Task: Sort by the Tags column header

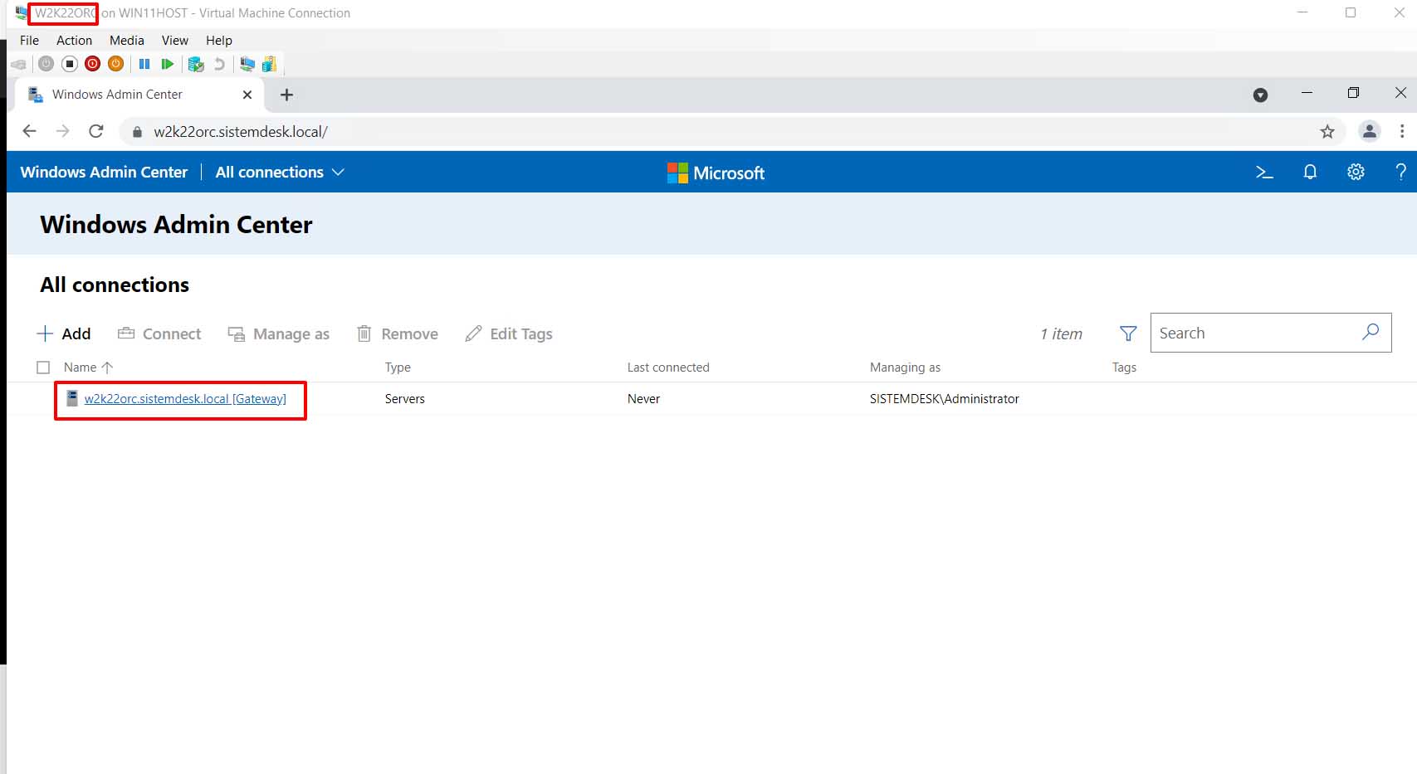Action: [x=1124, y=368]
